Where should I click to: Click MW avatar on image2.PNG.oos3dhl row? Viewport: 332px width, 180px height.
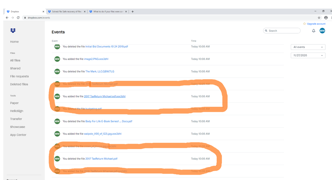pos(57,59)
